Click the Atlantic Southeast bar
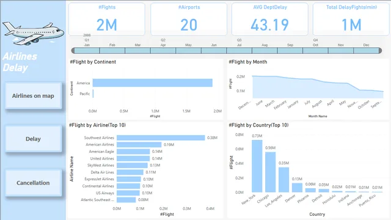The image size is (391, 220). click(126, 200)
